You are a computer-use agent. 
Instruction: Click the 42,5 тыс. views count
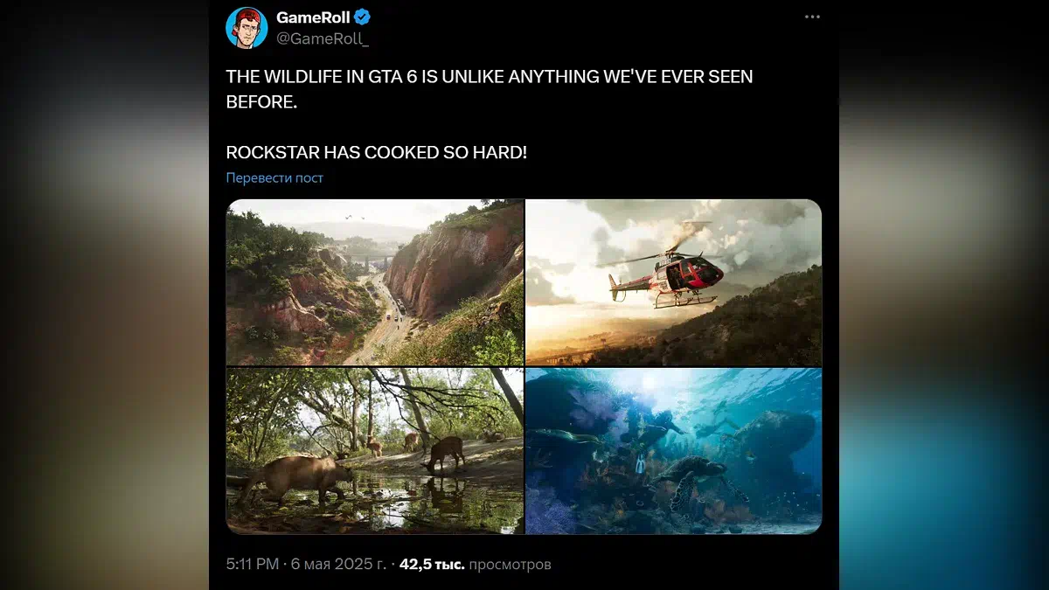click(432, 565)
